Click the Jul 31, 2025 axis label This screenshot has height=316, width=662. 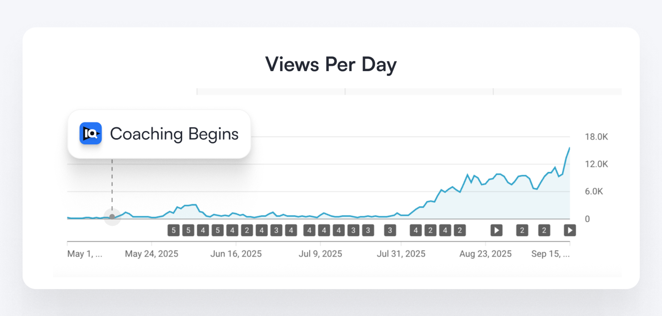tap(401, 254)
